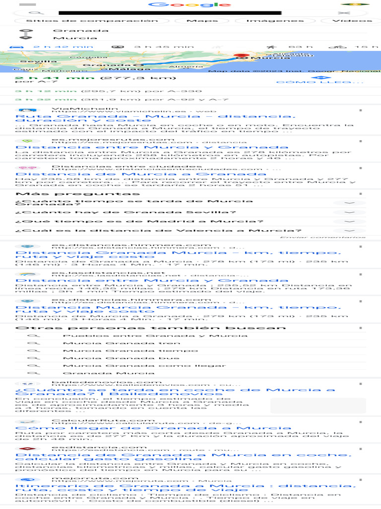Click the magnifier icon in the search box
This screenshot has height=509, width=381.
click(x=36, y=13)
